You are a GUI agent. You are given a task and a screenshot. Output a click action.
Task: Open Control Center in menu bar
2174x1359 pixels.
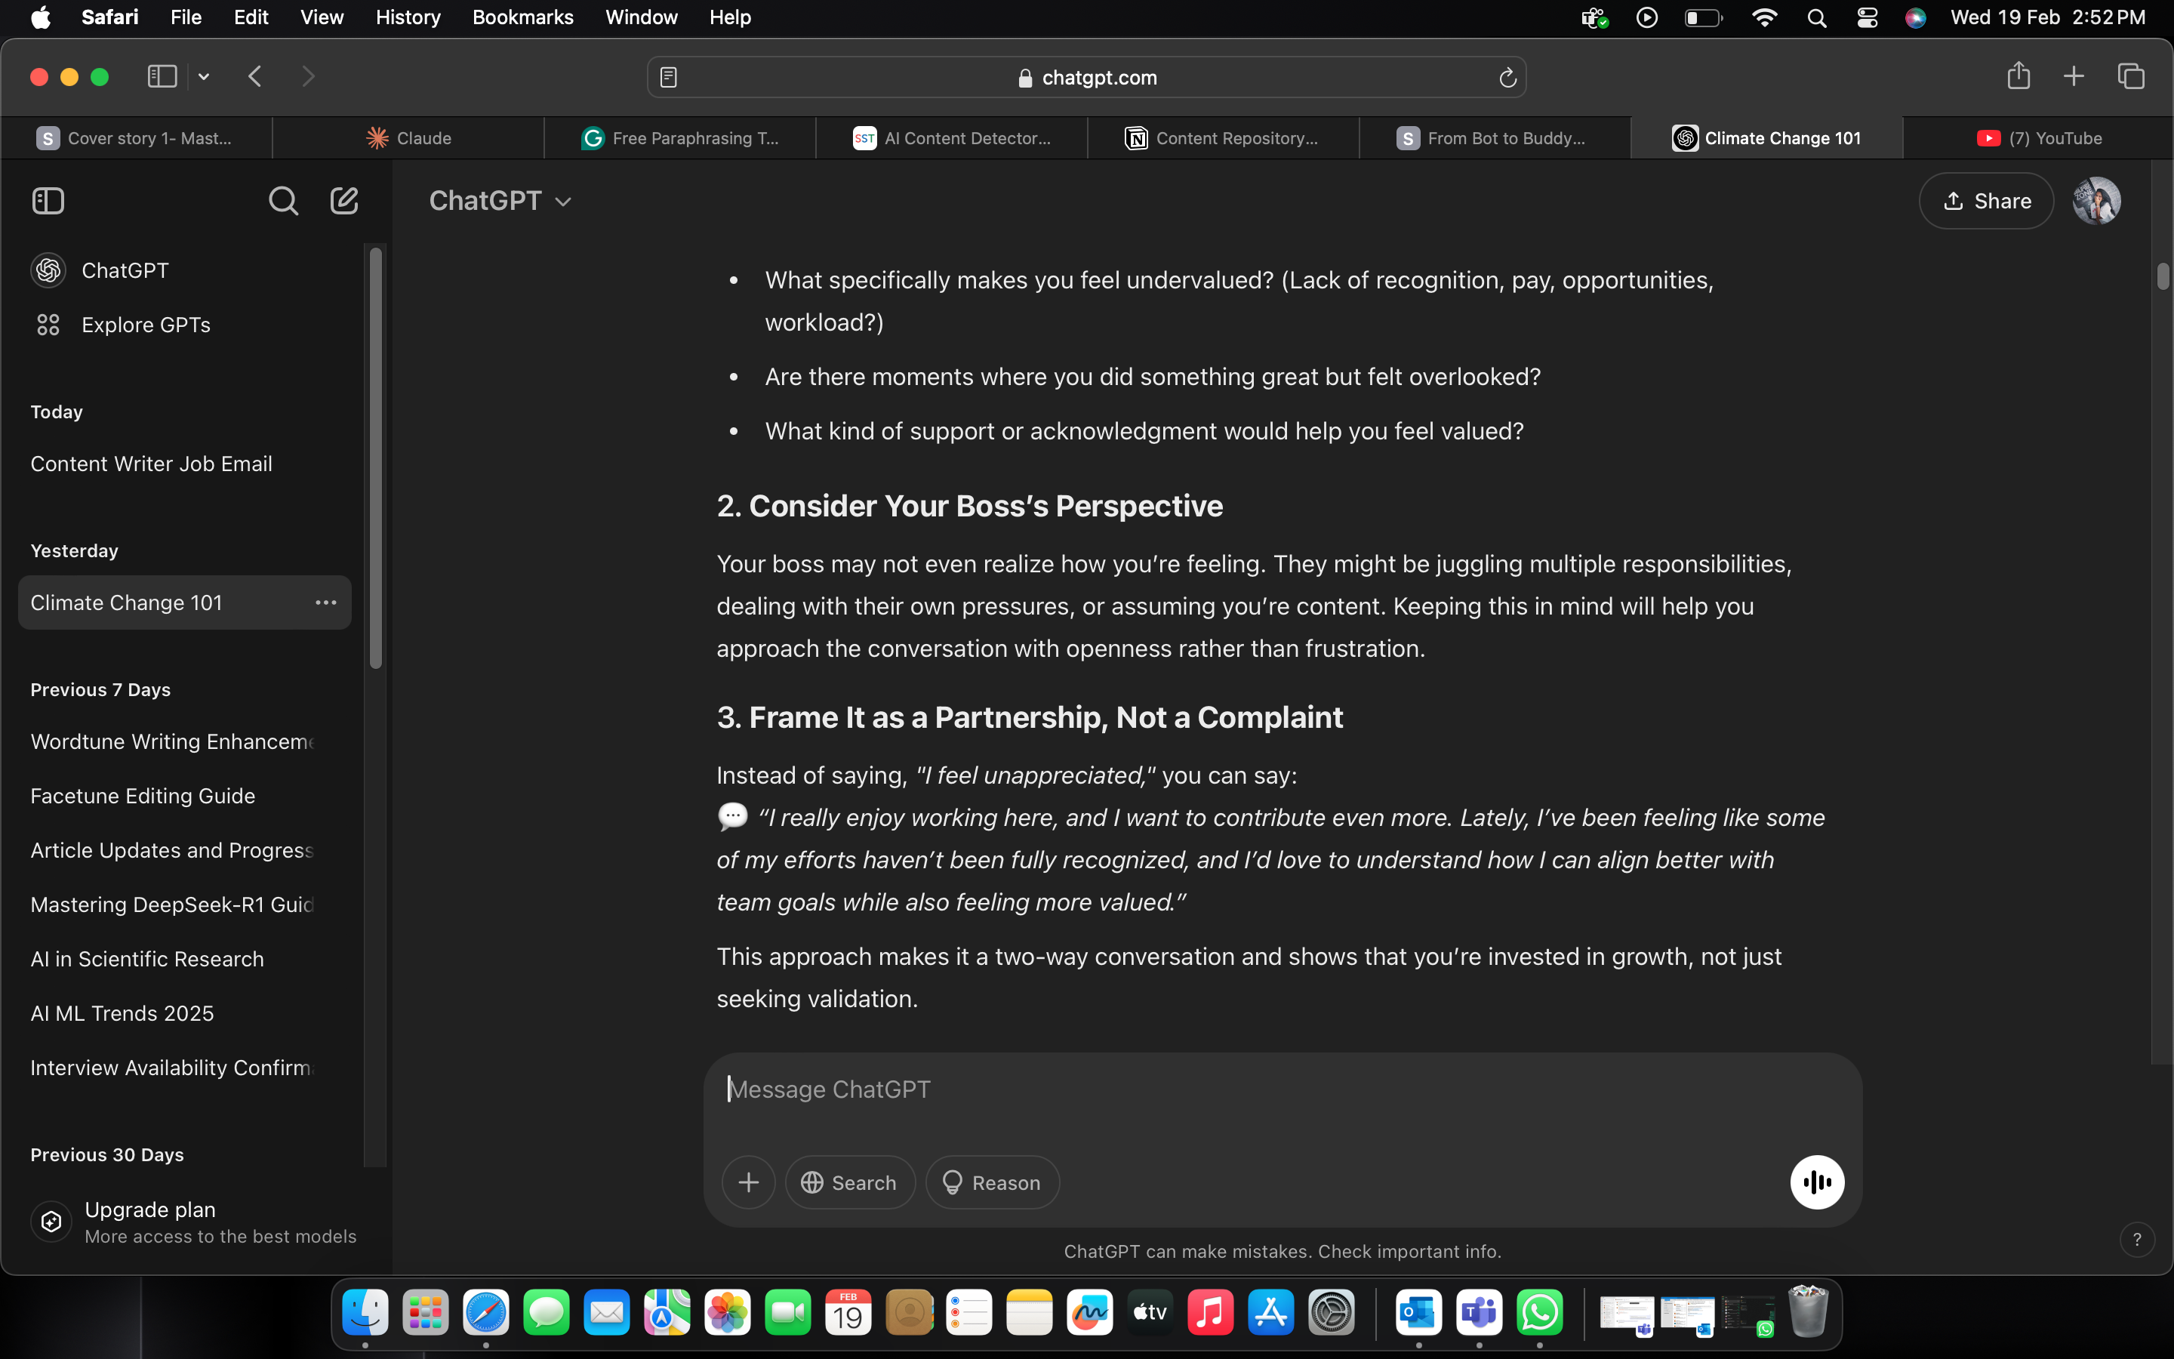tap(1867, 18)
